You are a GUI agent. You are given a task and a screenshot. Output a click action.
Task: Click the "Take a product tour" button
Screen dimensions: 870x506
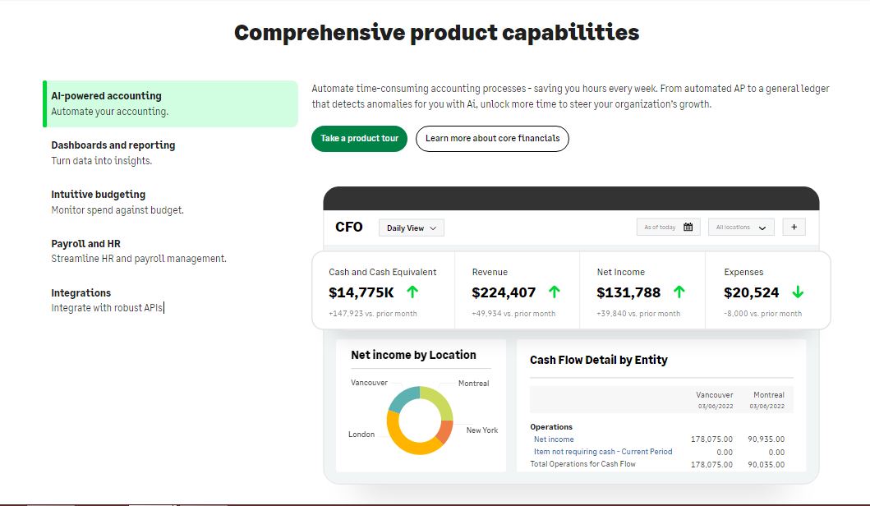click(359, 139)
